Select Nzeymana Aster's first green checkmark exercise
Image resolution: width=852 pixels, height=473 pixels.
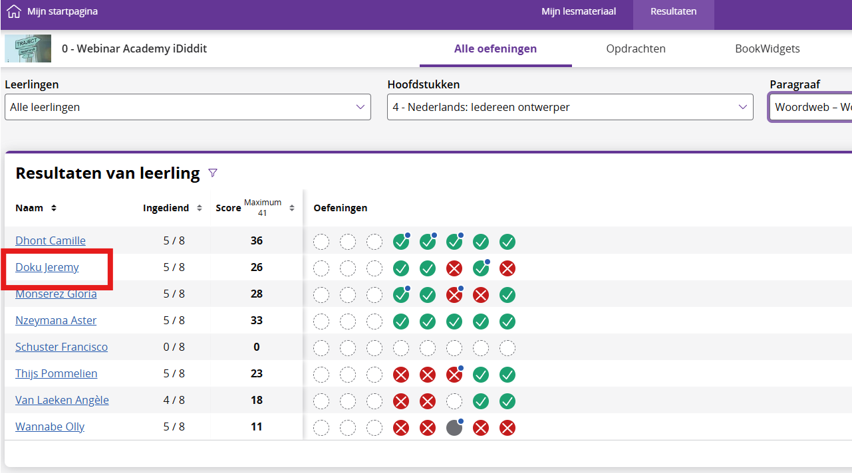(401, 322)
